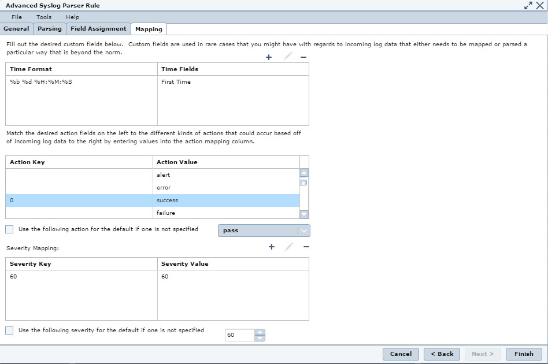Switch to the Parsing tab
Image resolution: width=548 pixels, height=364 pixels.
[45, 28]
